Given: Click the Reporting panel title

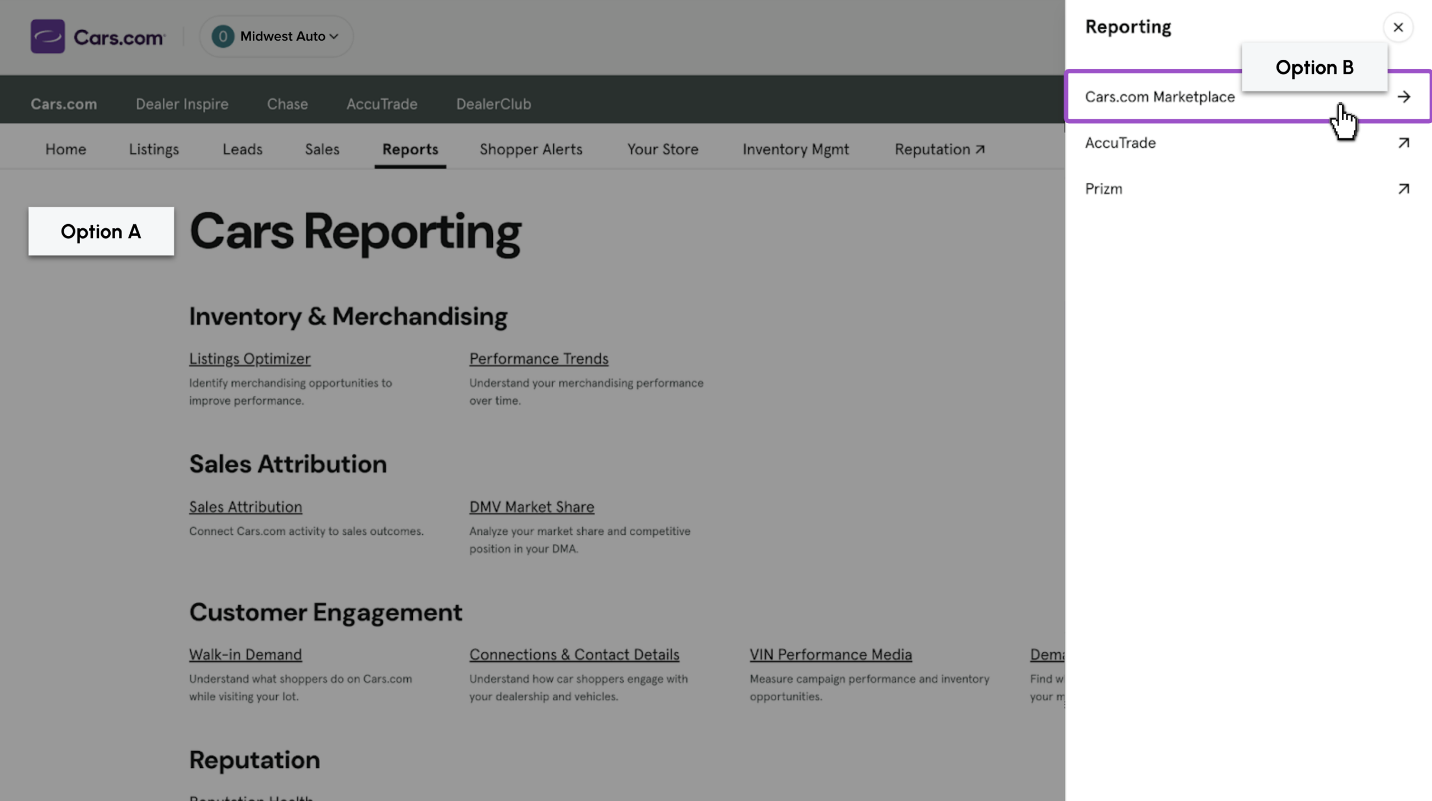Looking at the screenshot, I should [1128, 27].
